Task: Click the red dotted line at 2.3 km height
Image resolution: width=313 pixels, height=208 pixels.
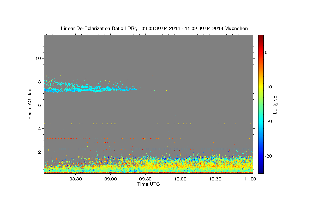Action: tap(149, 149)
